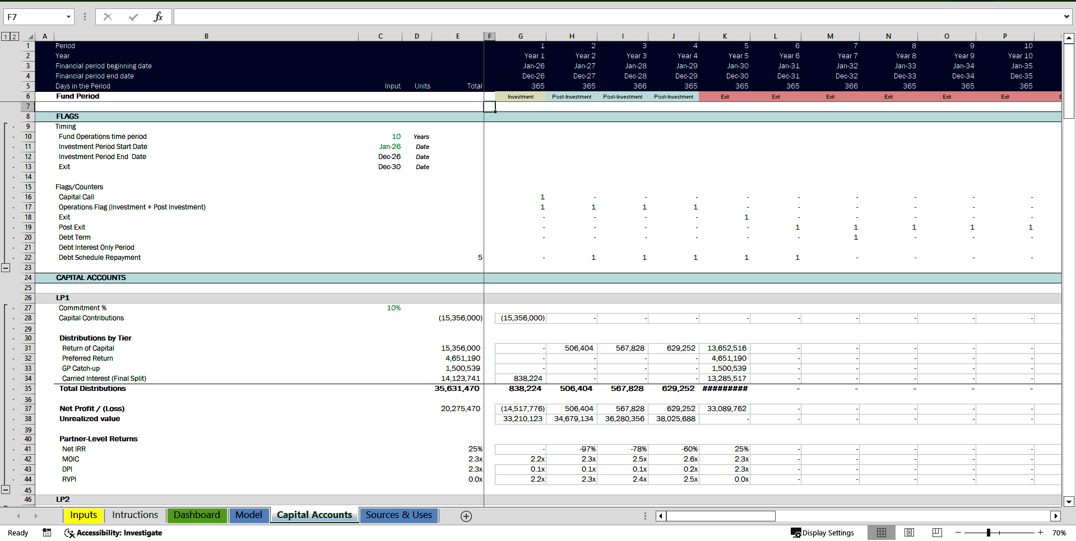Viewport: 1076px width, 541px height.
Task: Click the Investment fund period cell in column G
Action: (521, 96)
